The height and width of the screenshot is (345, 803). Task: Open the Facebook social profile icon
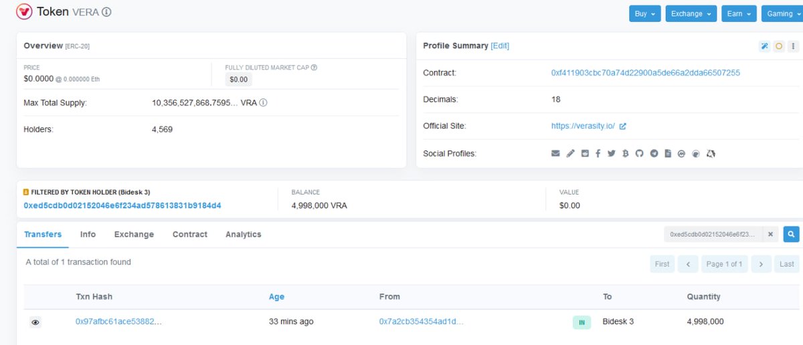coord(598,154)
